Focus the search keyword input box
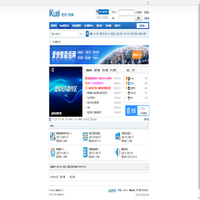 click(x=64, y=34)
